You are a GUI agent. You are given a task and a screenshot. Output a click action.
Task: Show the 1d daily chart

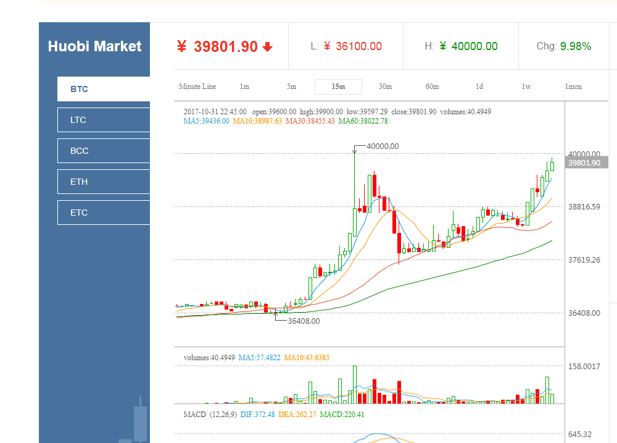point(479,86)
